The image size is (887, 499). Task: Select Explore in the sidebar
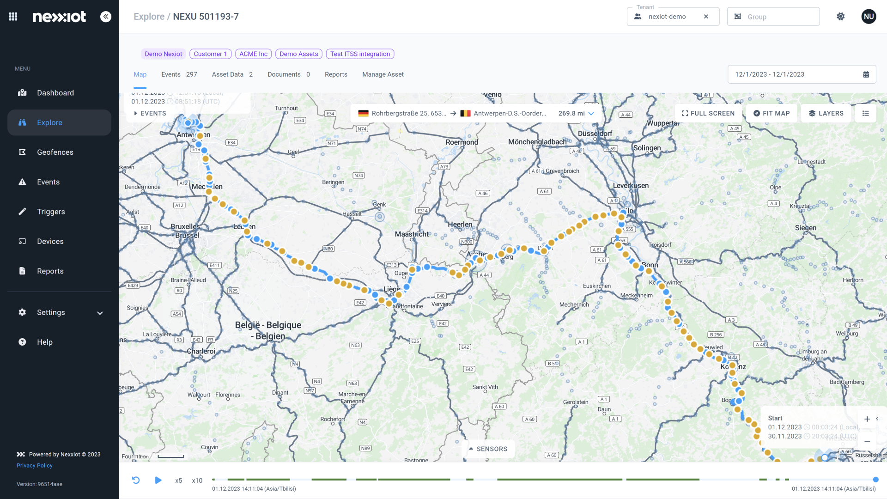pyautogui.click(x=59, y=122)
